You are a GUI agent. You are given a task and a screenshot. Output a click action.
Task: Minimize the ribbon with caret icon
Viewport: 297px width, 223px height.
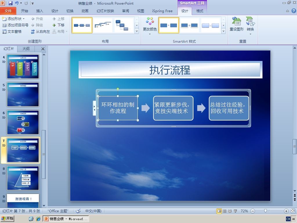click(287, 11)
